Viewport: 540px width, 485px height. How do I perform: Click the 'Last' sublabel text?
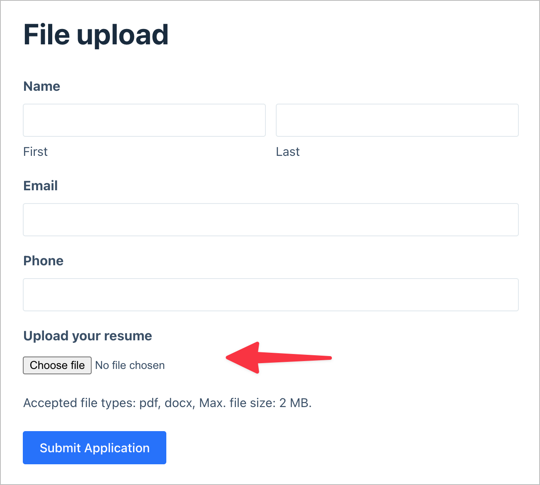[x=287, y=152]
